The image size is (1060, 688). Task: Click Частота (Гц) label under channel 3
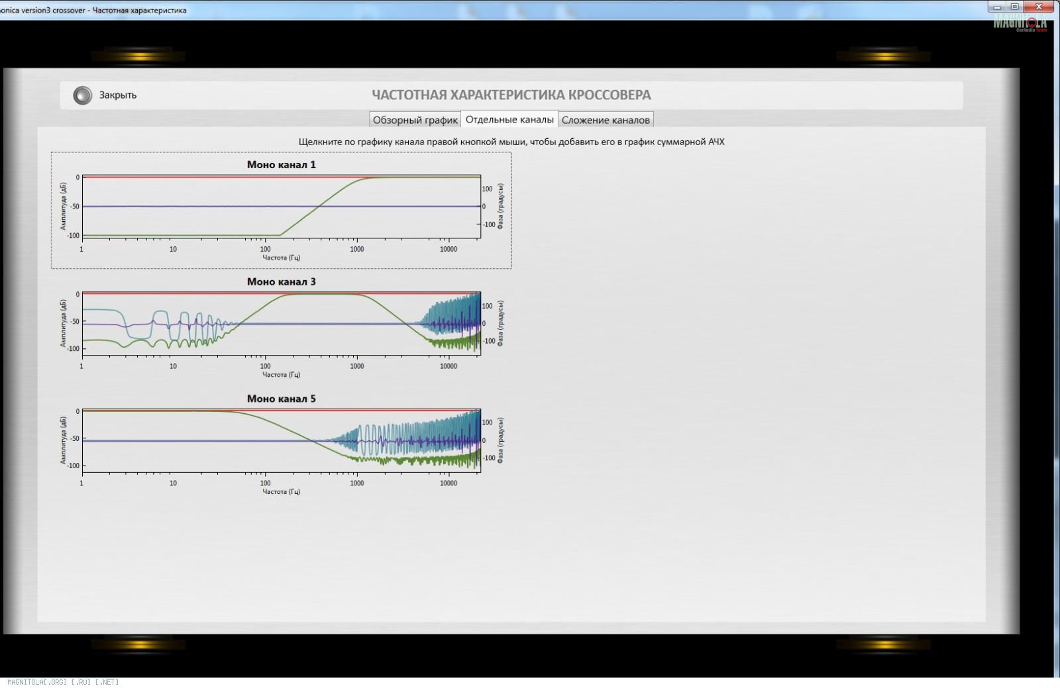(281, 375)
